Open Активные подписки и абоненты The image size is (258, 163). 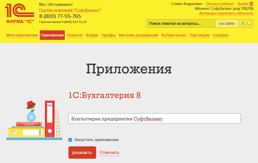click(226, 13)
